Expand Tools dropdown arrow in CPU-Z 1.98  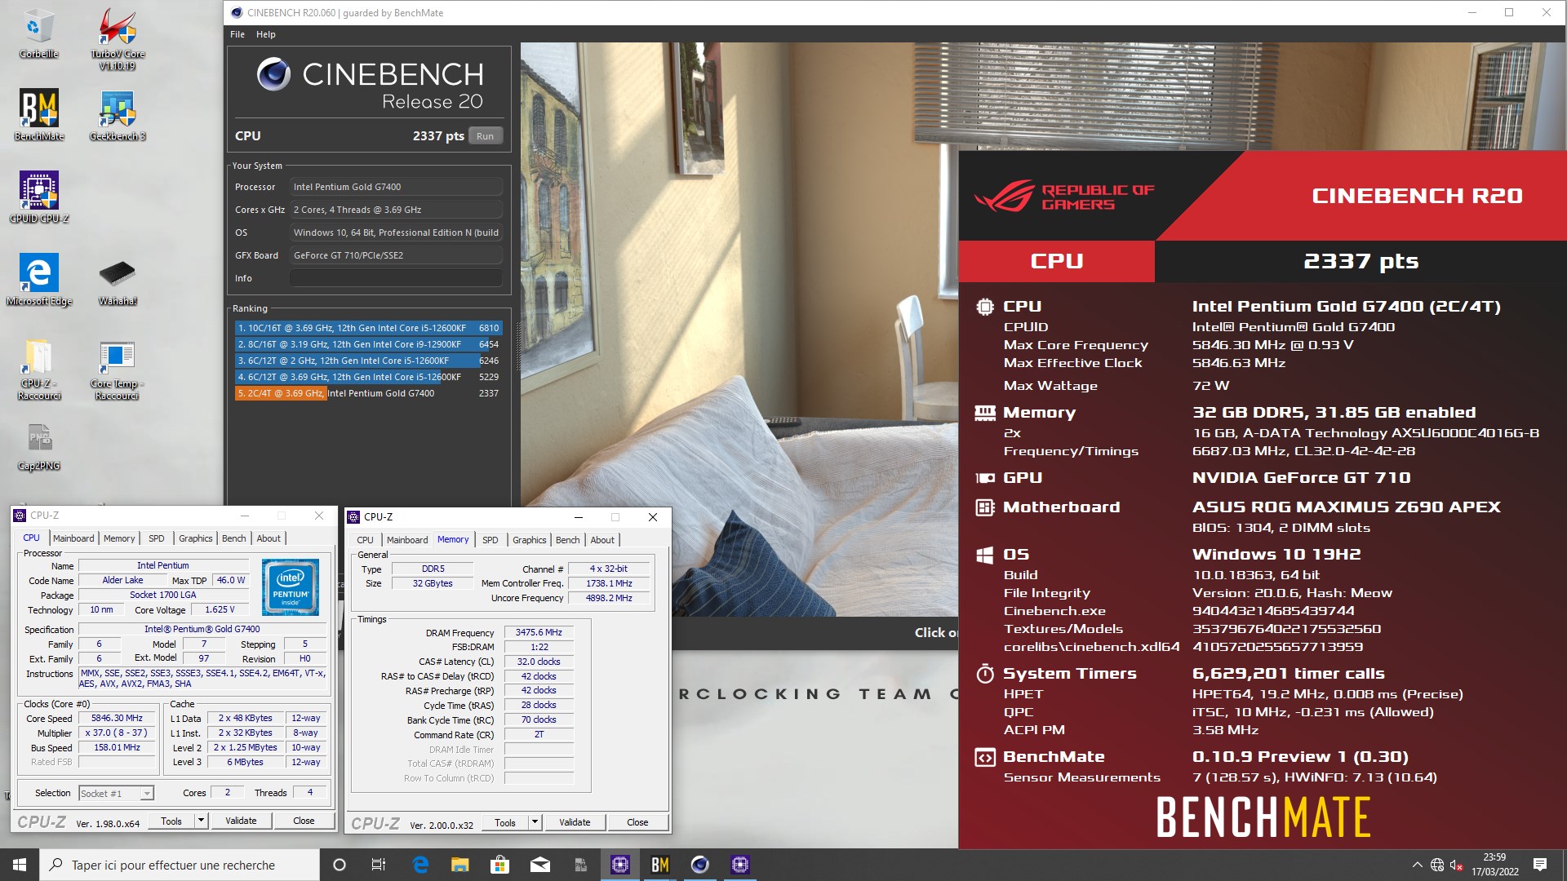pos(201,821)
